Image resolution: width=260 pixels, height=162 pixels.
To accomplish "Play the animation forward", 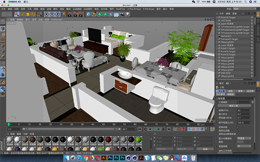I will (x=154, y=129).
